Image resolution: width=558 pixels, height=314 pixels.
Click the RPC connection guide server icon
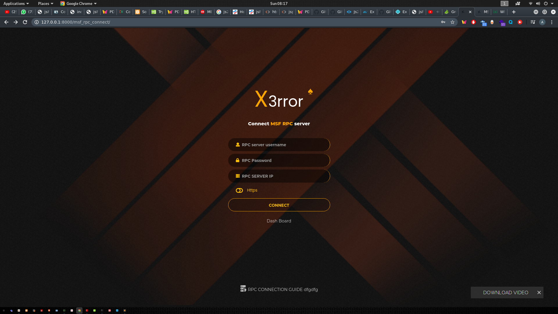pos(243,289)
